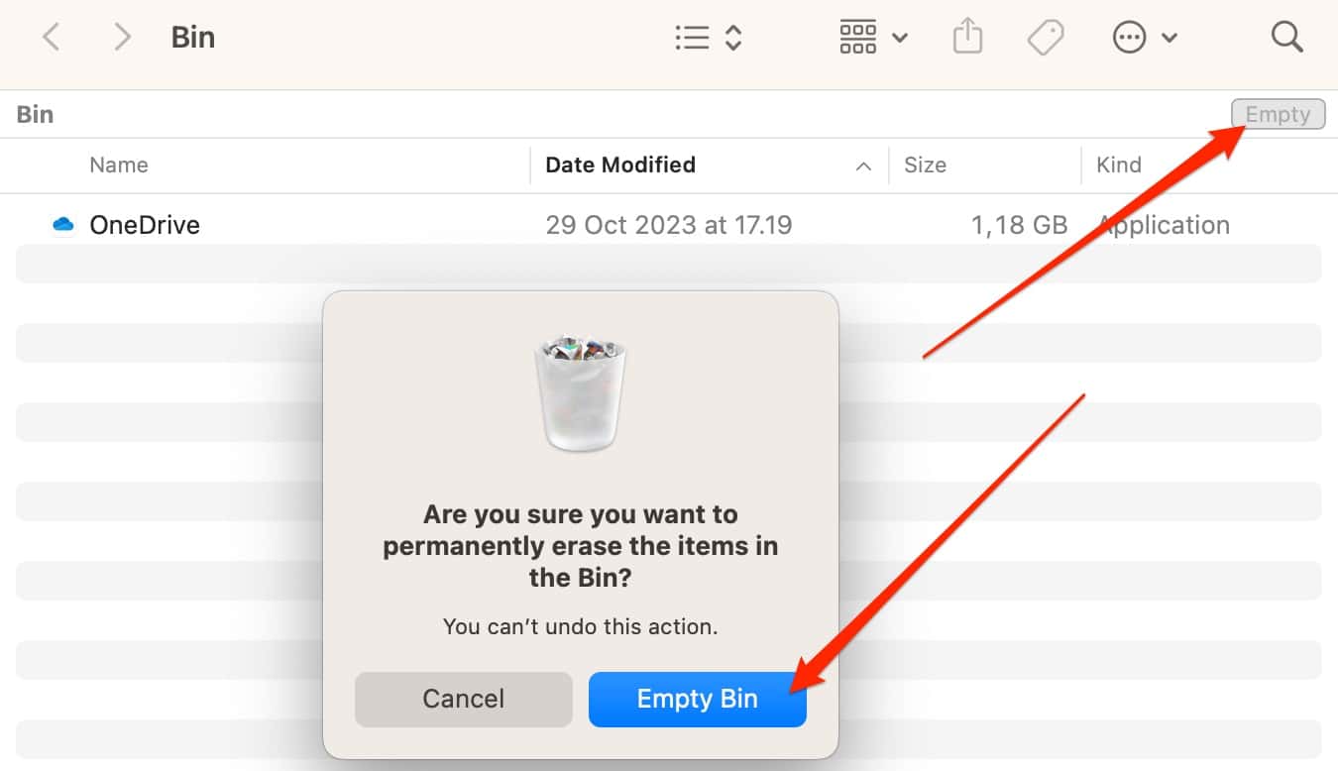Toggle Date Modified sort direction arrow
The width and height of the screenshot is (1338, 771).
click(x=863, y=166)
